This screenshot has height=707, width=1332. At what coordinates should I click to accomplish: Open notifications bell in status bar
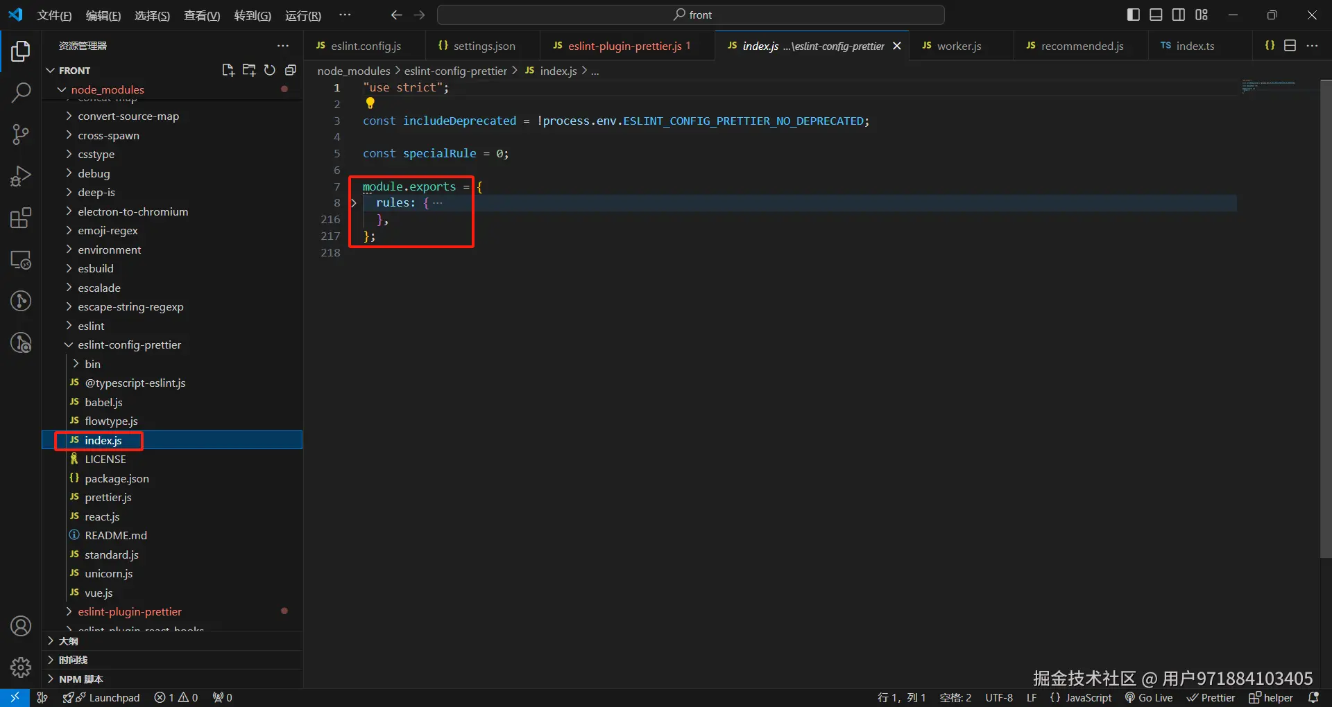click(1313, 697)
